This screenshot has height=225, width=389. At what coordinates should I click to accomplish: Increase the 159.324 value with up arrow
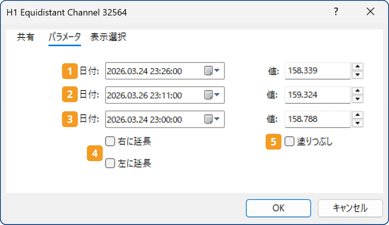point(358,91)
